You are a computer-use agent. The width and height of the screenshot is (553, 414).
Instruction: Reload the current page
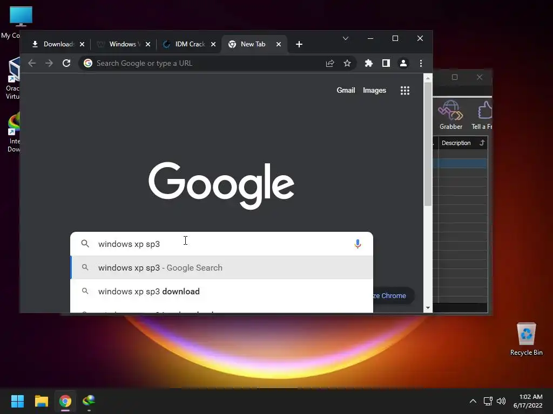pos(66,64)
